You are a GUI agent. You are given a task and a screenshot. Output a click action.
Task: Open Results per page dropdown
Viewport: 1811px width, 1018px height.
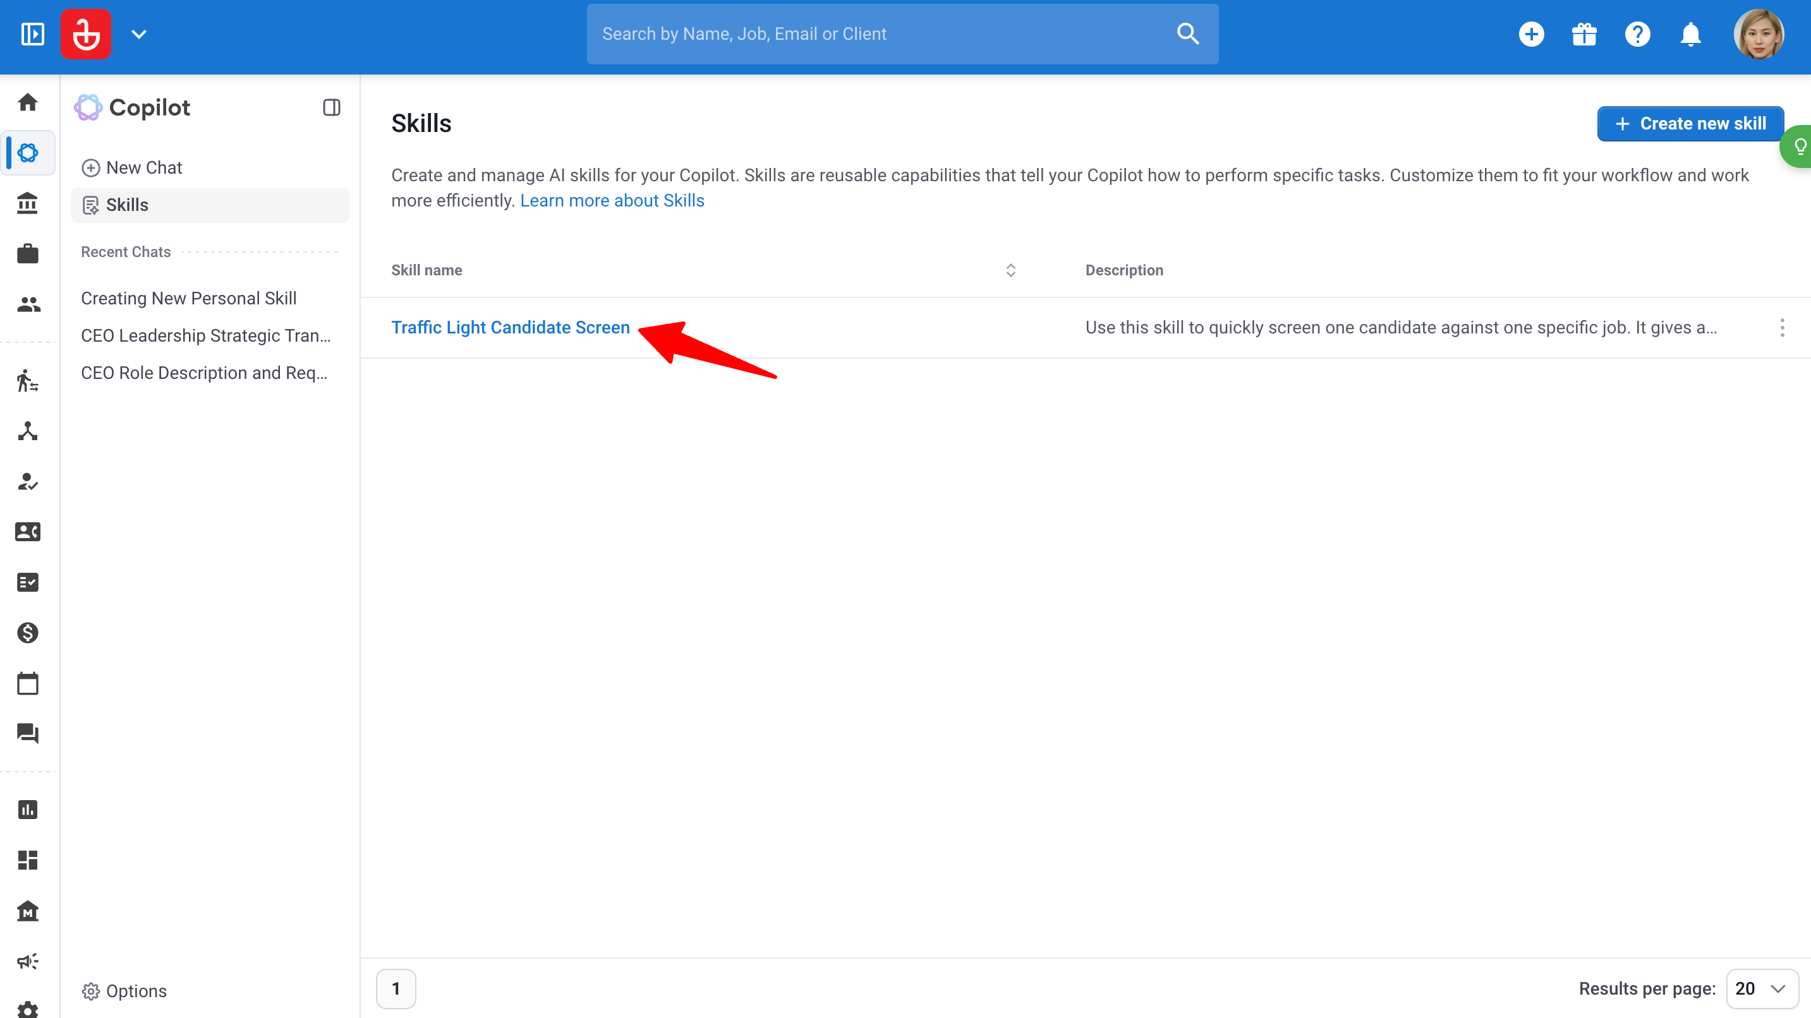tap(1762, 989)
